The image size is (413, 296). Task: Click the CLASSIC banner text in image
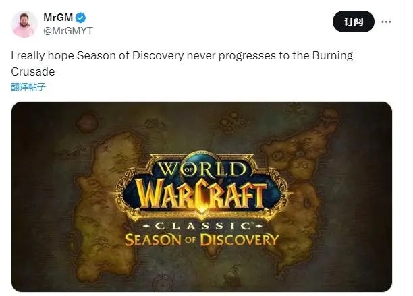click(202, 226)
